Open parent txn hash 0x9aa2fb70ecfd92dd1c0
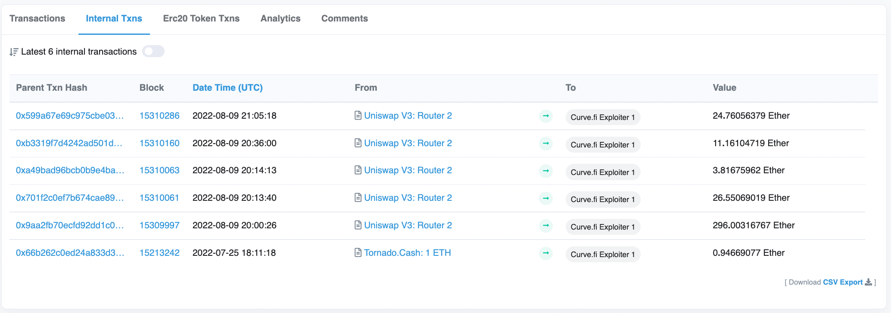Image resolution: width=891 pixels, height=313 pixels. tap(70, 225)
